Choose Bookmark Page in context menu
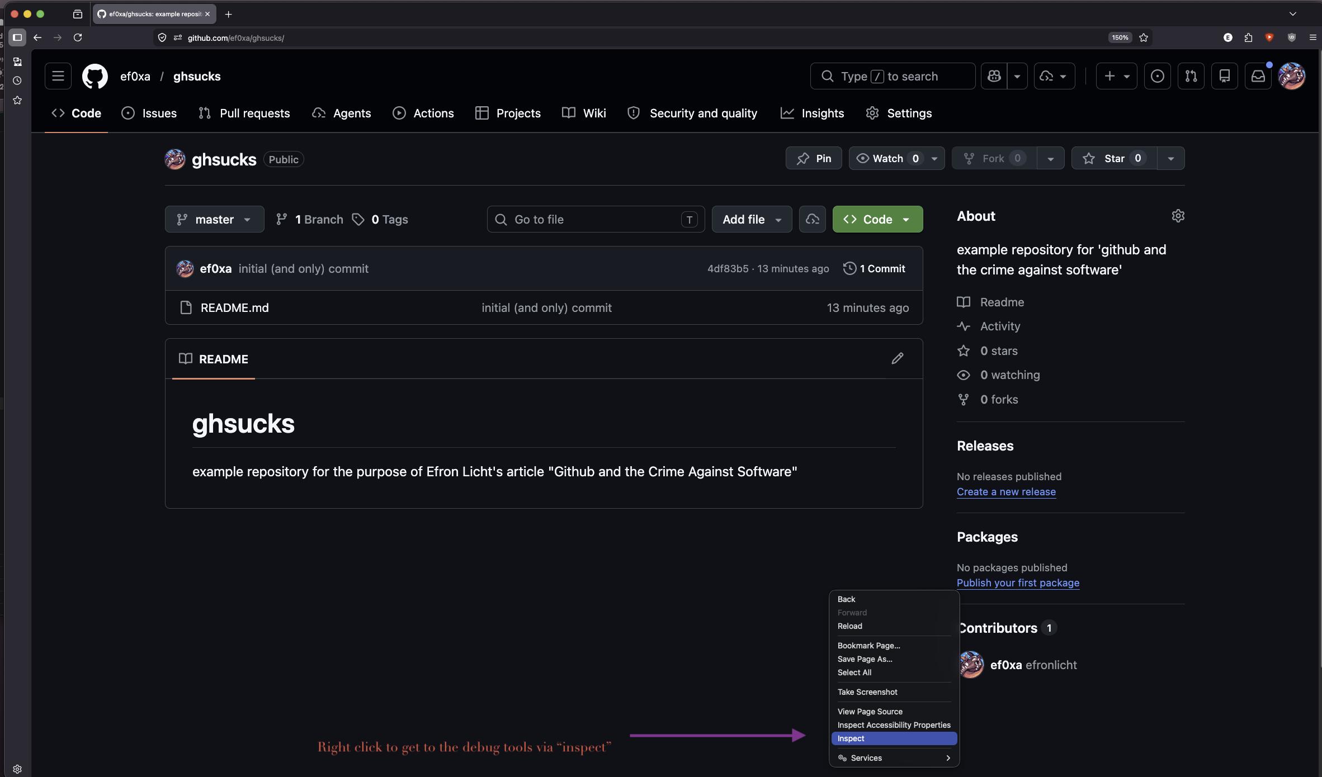Image resolution: width=1322 pixels, height=777 pixels. click(894, 646)
